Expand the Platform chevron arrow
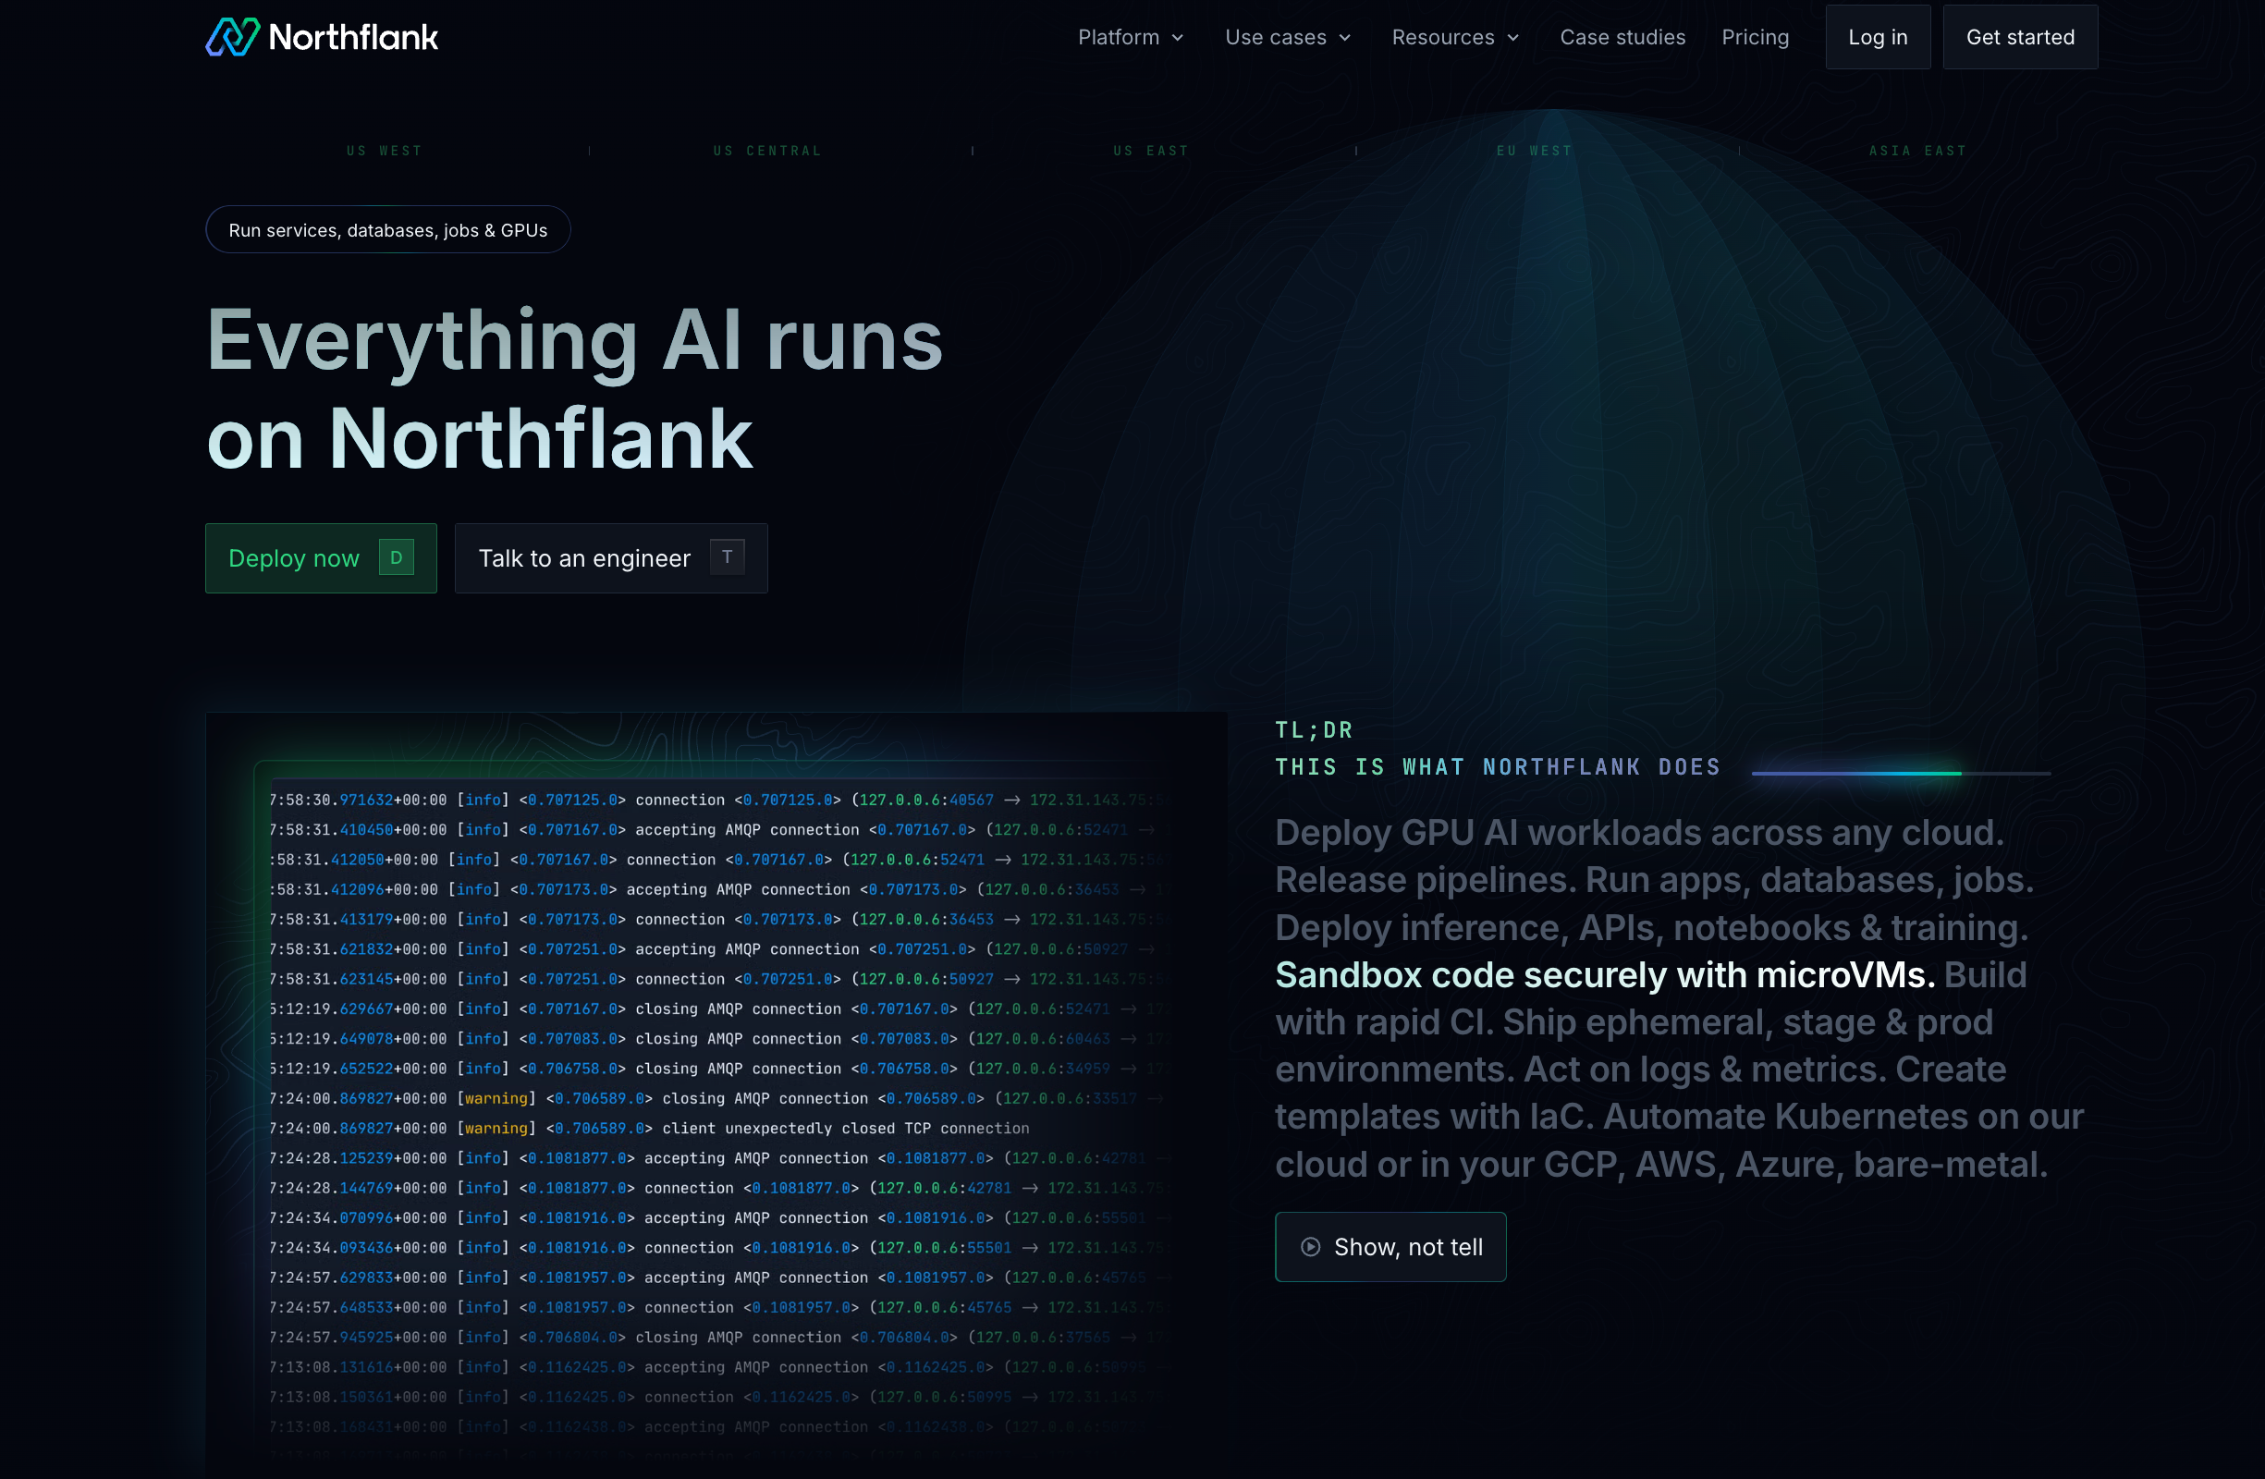 coord(1177,38)
